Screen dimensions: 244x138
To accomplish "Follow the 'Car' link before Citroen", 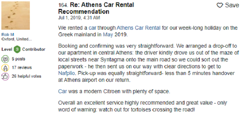I will pos(62,91).
